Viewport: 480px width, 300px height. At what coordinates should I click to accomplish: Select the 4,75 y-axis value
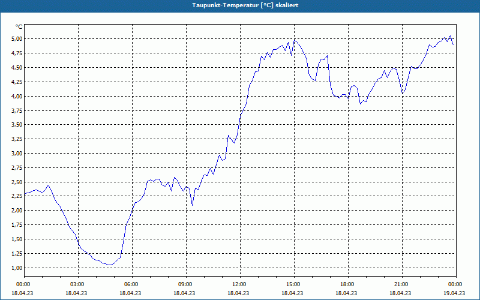[17, 53]
